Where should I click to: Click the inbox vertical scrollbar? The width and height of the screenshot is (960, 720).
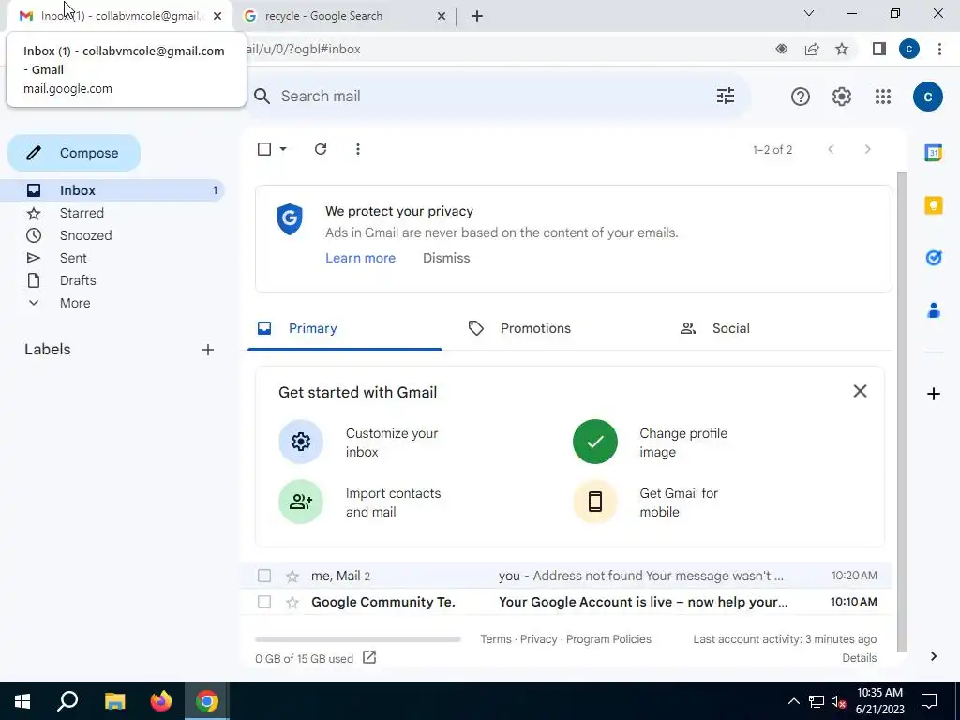(x=901, y=412)
